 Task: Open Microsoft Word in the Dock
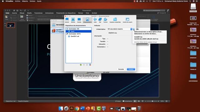tap(82, 109)
